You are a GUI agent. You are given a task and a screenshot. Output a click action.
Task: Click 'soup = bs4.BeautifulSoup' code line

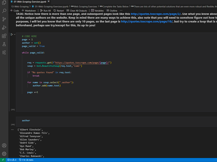(x=55, y=66)
